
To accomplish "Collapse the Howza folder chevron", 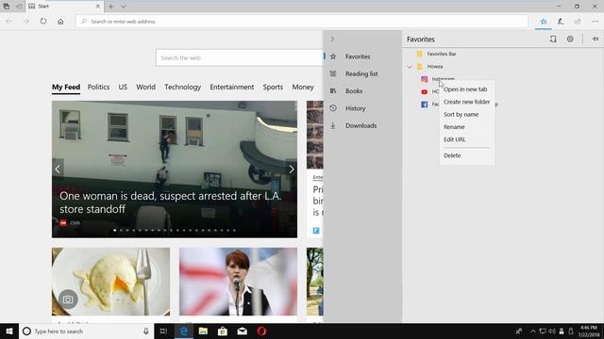I will [410, 67].
